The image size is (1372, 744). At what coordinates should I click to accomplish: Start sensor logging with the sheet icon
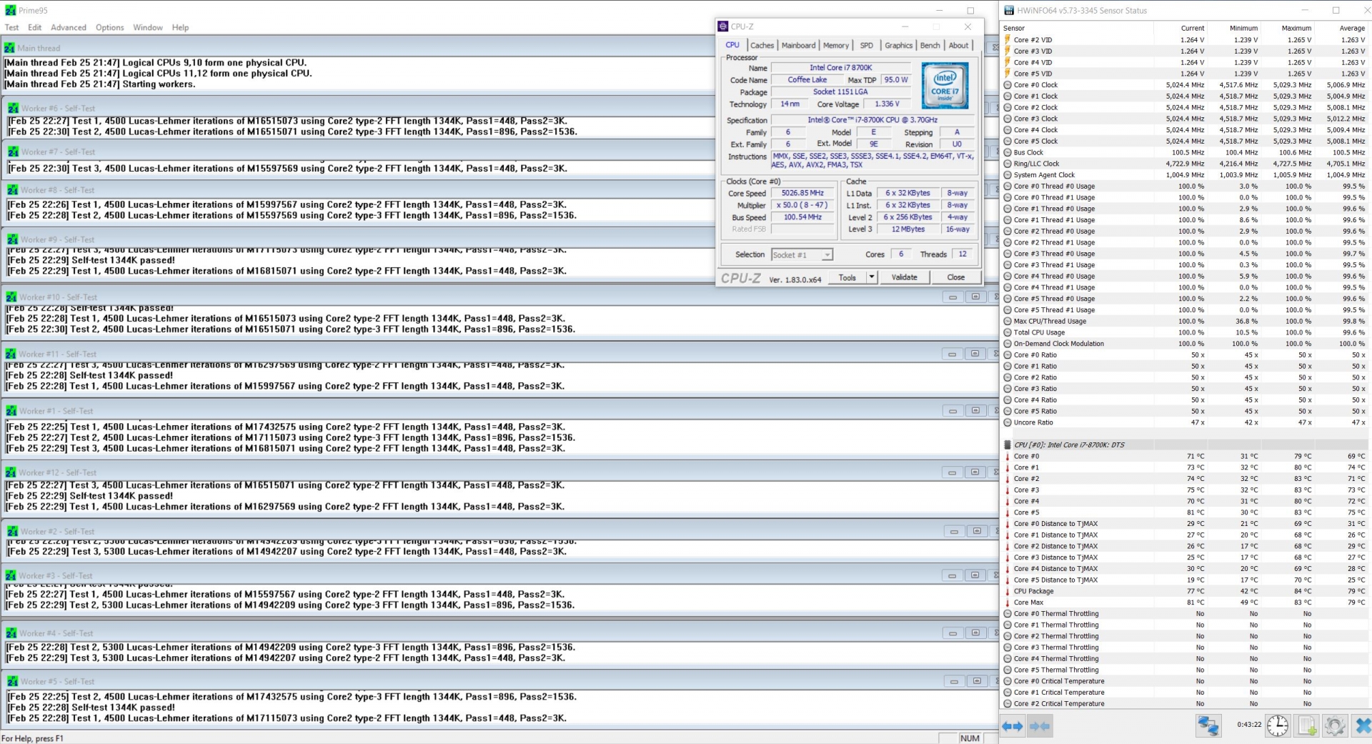point(1306,726)
